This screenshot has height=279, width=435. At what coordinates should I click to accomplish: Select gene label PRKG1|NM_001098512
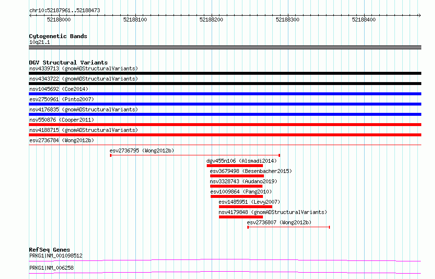point(56,256)
